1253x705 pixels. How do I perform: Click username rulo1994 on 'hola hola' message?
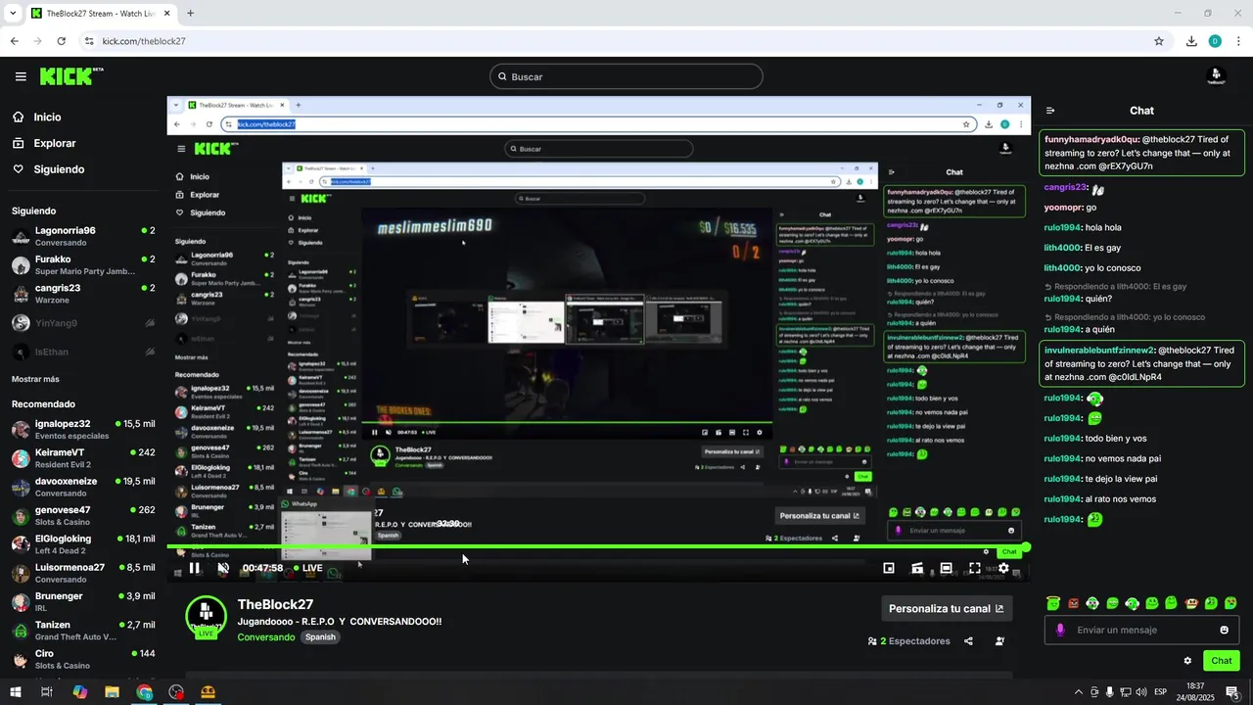pyautogui.click(x=1062, y=227)
